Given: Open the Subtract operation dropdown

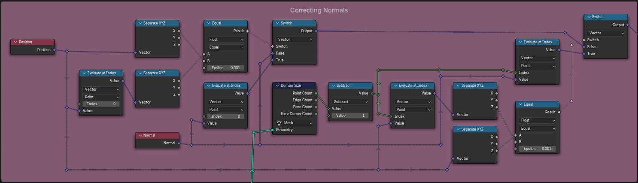Looking at the screenshot, I should tap(350, 102).
